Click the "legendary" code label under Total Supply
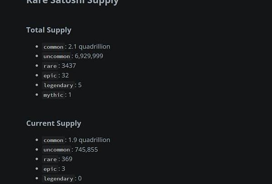The image size is (272, 184). point(58,85)
